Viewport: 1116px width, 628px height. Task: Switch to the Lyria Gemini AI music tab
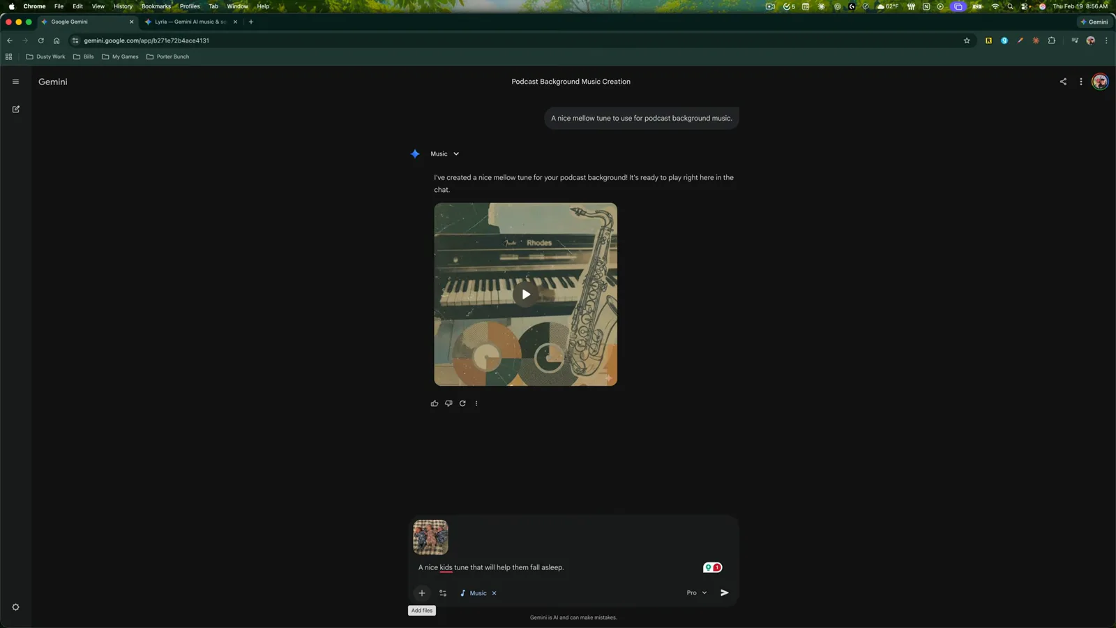(x=190, y=22)
